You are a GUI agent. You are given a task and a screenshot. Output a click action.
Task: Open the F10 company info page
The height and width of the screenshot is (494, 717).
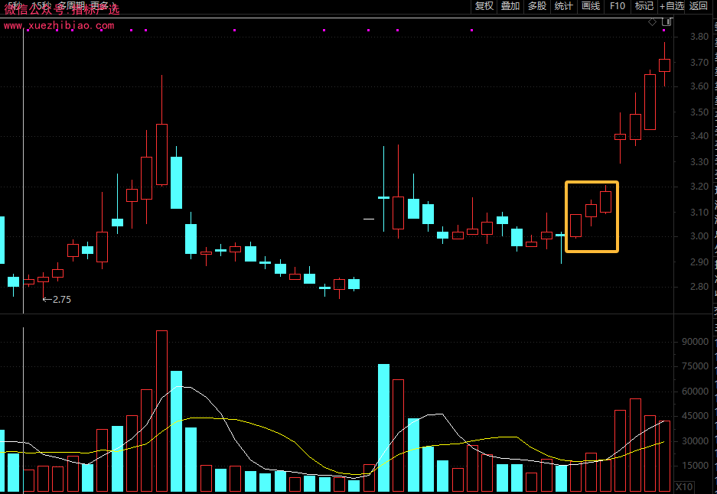pos(618,6)
